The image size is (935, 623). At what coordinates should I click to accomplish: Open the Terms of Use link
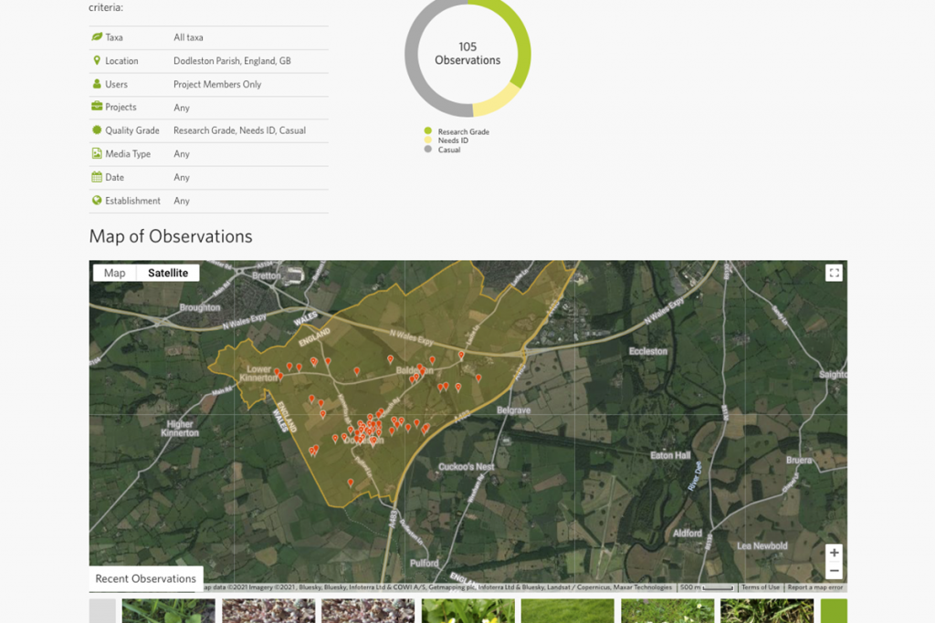click(761, 587)
